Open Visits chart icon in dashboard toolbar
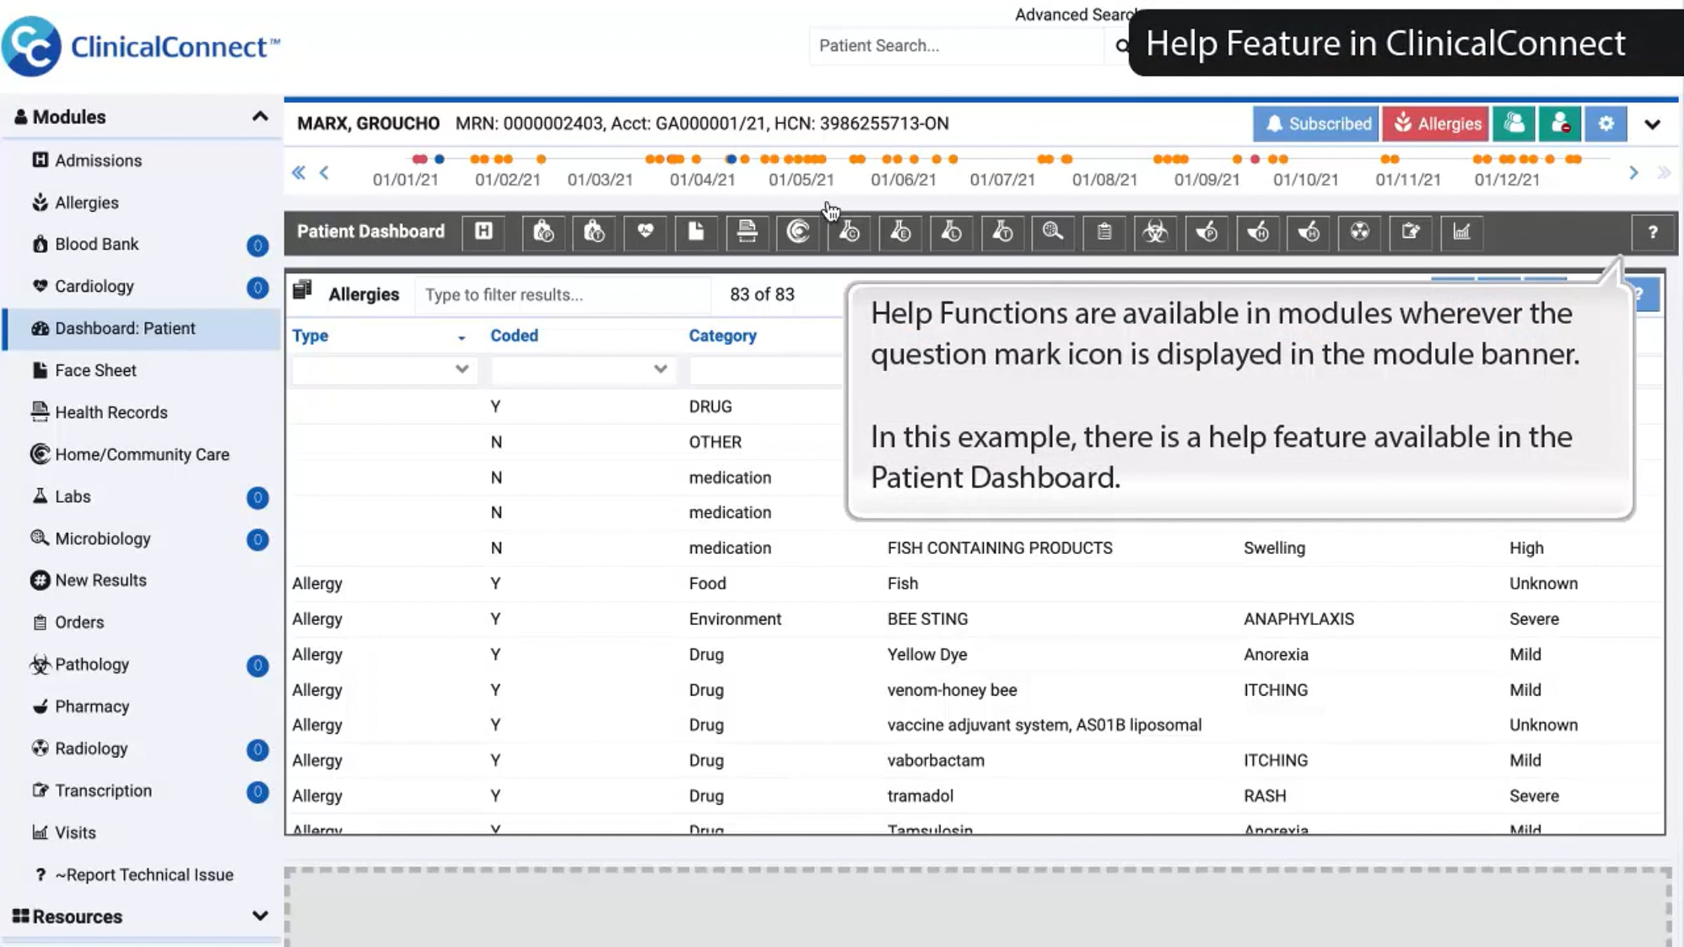The width and height of the screenshot is (1684, 947). pos(1462,231)
